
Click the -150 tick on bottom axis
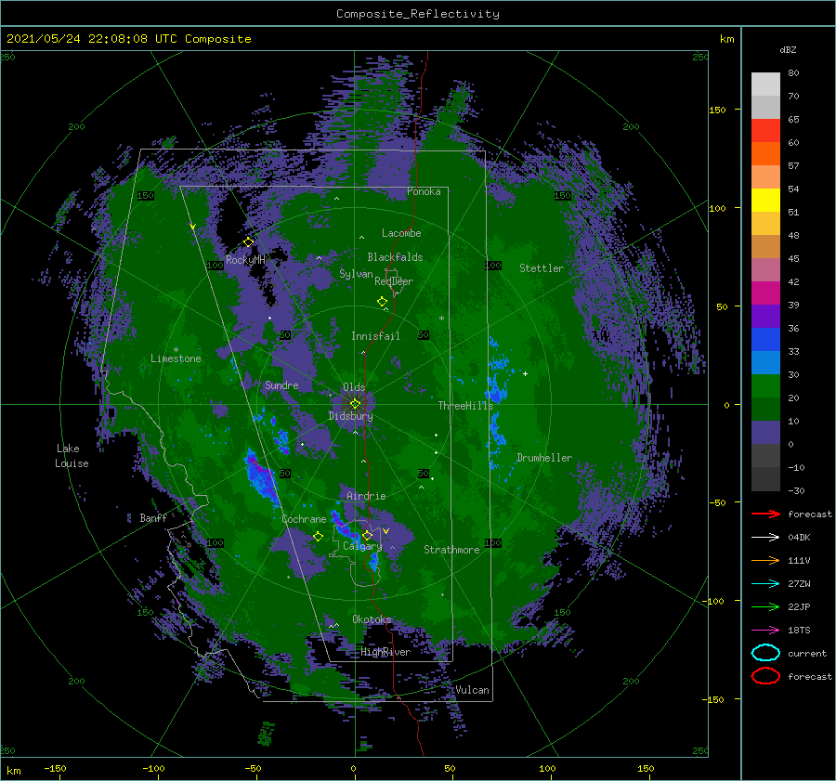coord(55,768)
